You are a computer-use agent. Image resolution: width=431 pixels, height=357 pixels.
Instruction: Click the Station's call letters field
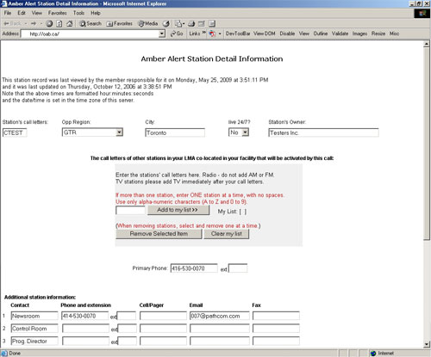click(15, 132)
